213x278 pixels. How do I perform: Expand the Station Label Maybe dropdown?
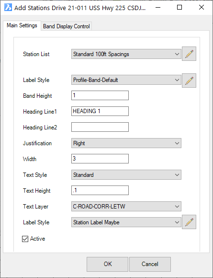click(126, 222)
